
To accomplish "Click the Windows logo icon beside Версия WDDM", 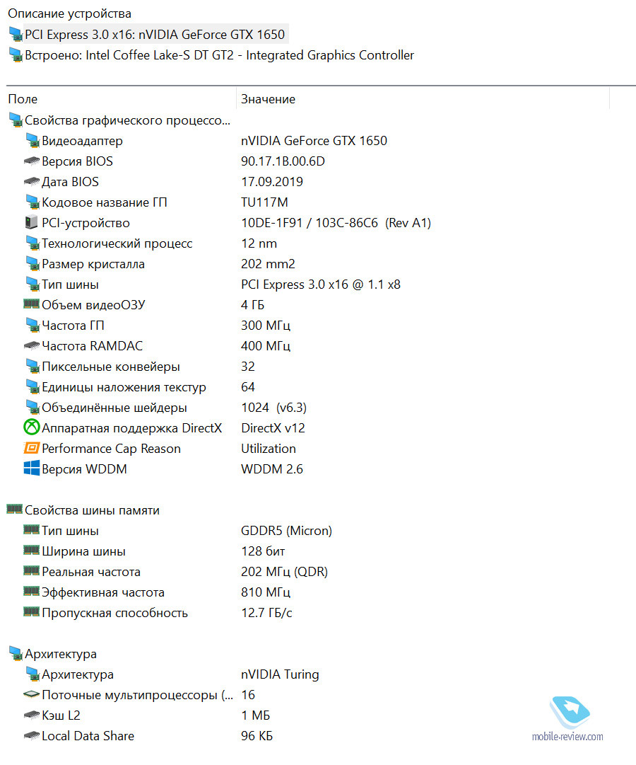I will pyautogui.click(x=32, y=468).
